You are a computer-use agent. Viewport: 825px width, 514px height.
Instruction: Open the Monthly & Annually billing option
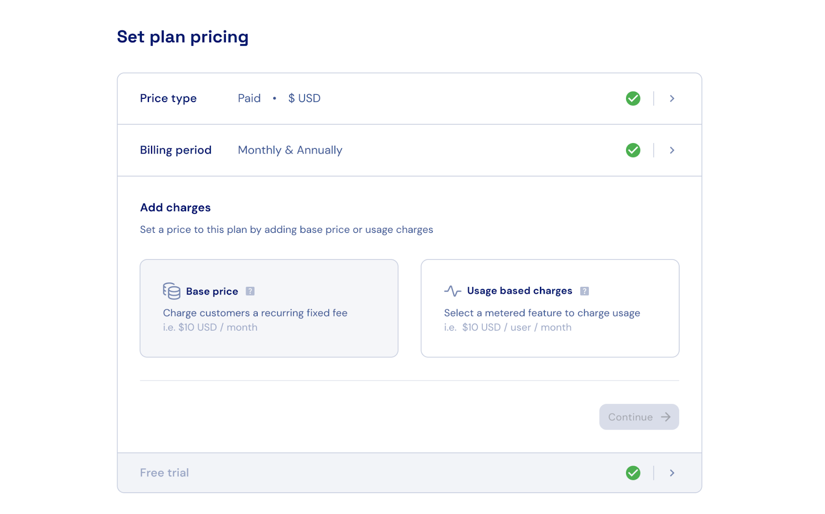point(289,150)
